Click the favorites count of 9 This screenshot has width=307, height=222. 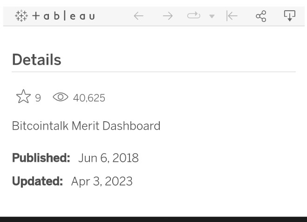pos(38,98)
